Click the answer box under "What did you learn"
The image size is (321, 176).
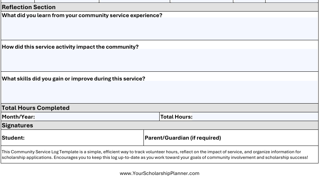click(160, 29)
